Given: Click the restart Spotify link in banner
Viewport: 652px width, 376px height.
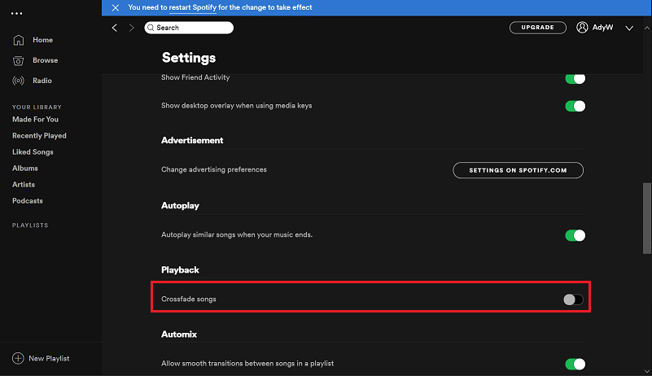Looking at the screenshot, I should [193, 7].
